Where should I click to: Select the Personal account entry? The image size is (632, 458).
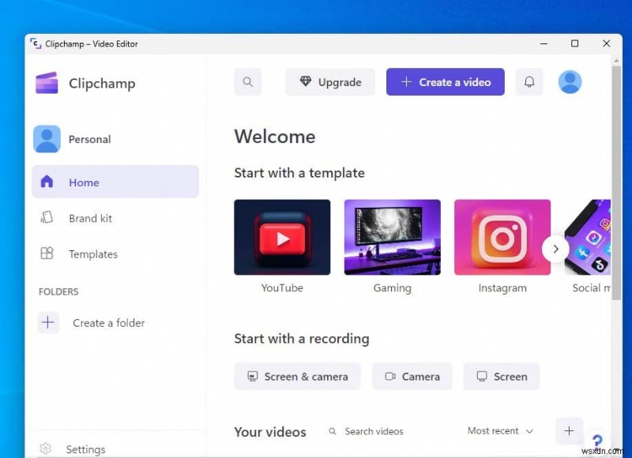[x=89, y=139]
